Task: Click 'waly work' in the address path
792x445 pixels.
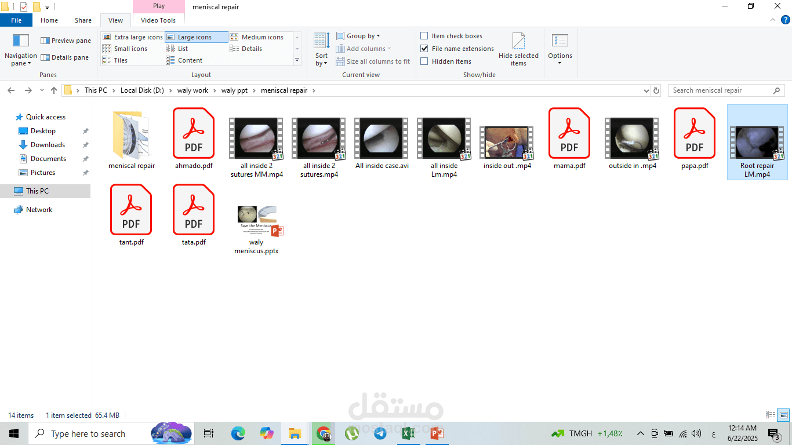Action: click(192, 90)
